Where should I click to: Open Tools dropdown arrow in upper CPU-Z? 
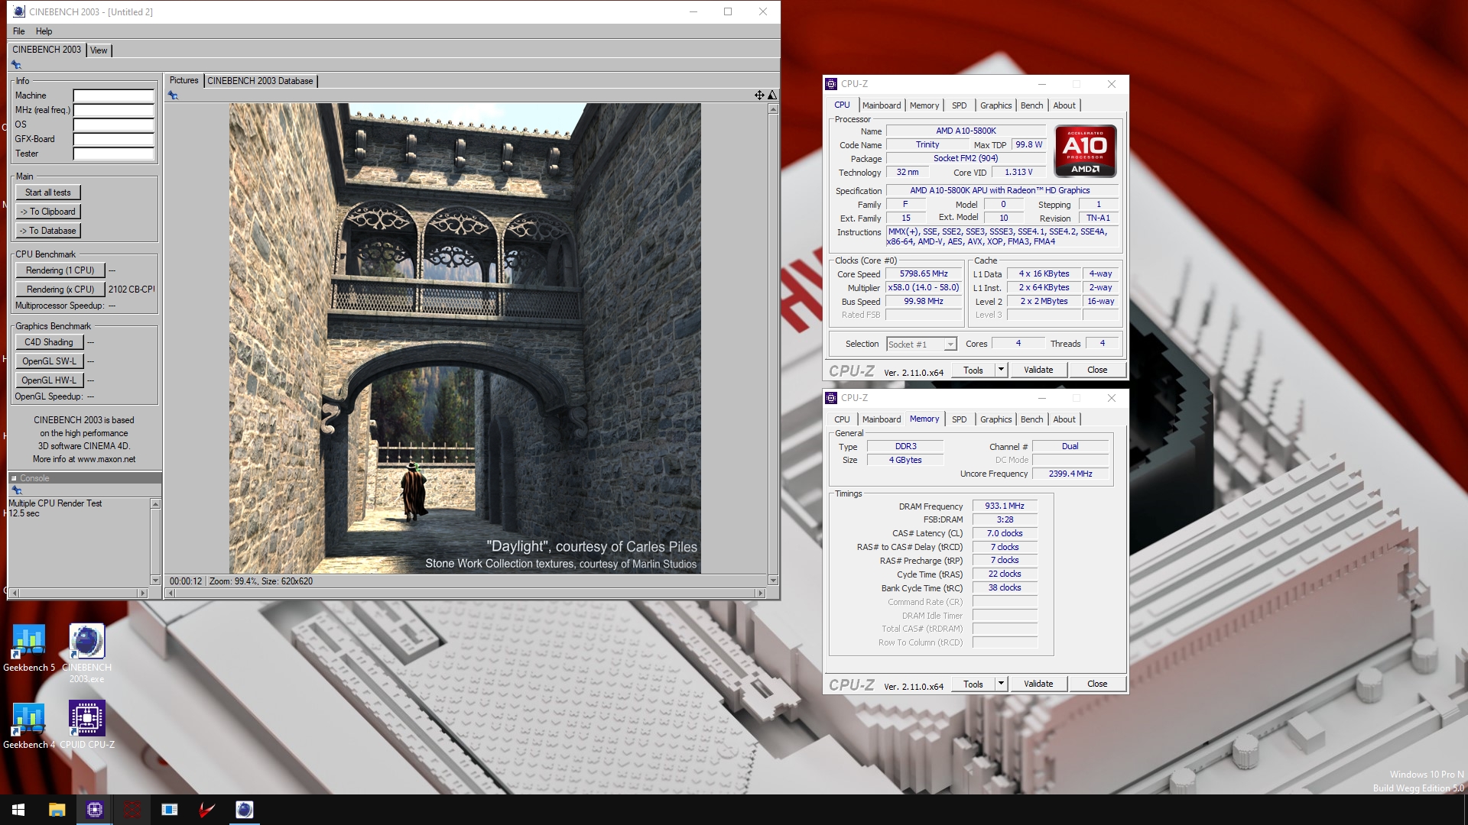pyautogui.click(x=1001, y=370)
